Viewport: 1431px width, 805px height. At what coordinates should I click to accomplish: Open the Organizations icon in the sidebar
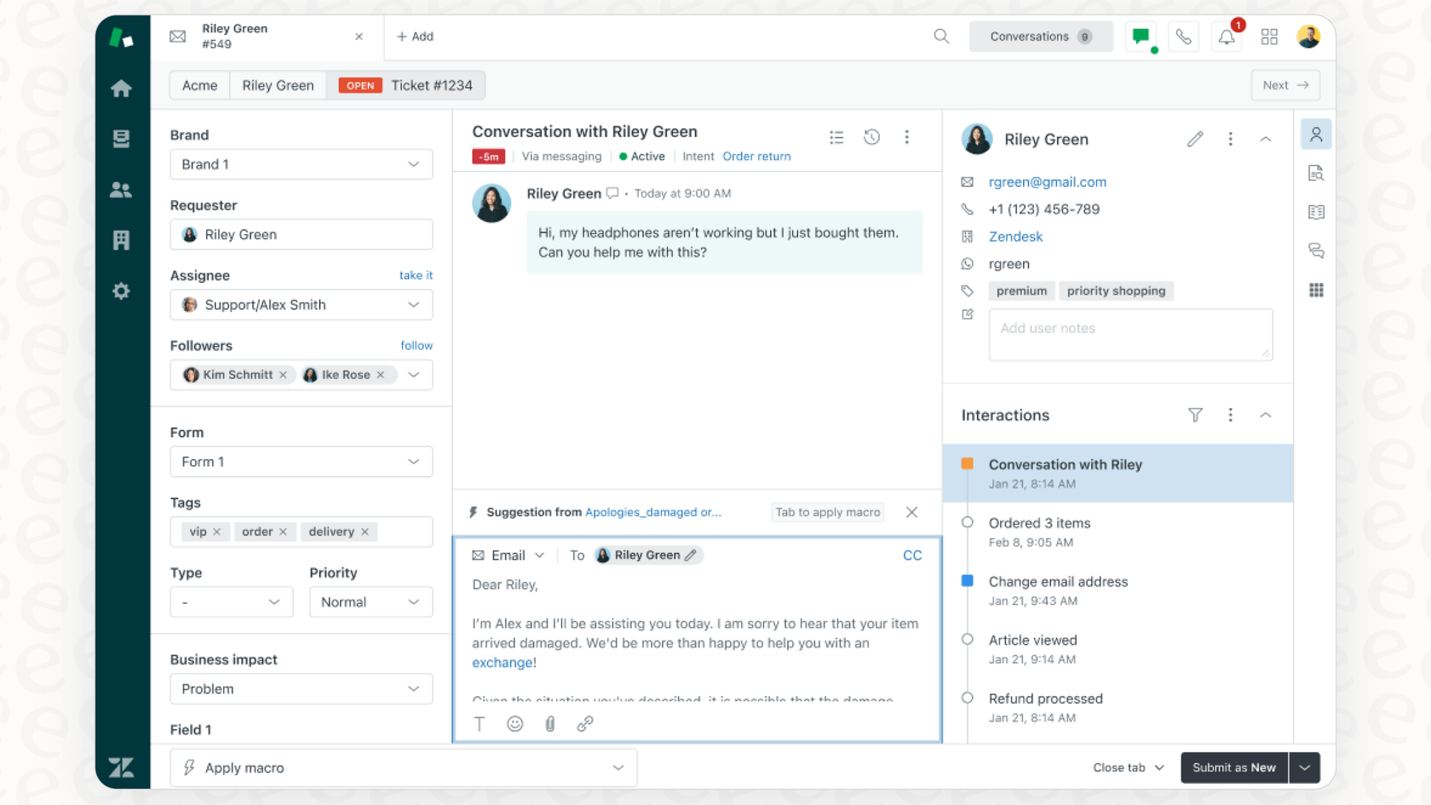pos(122,239)
